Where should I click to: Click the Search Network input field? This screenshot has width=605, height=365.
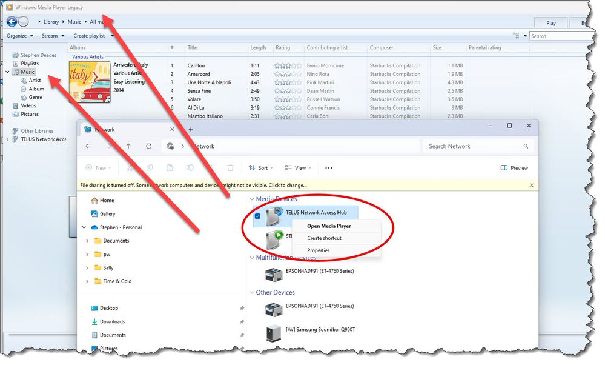pyautogui.click(x=472, y=146)
